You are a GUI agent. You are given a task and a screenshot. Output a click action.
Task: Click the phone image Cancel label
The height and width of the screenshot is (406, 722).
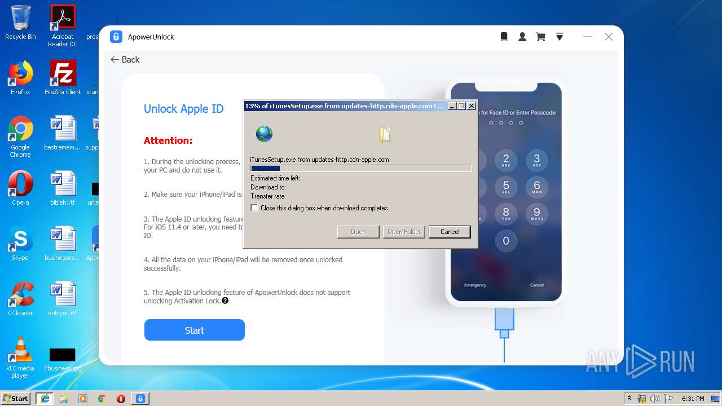pos(537,285)
